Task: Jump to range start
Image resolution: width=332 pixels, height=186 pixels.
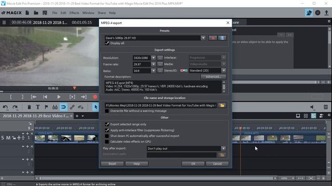Action: pos(34,97)
